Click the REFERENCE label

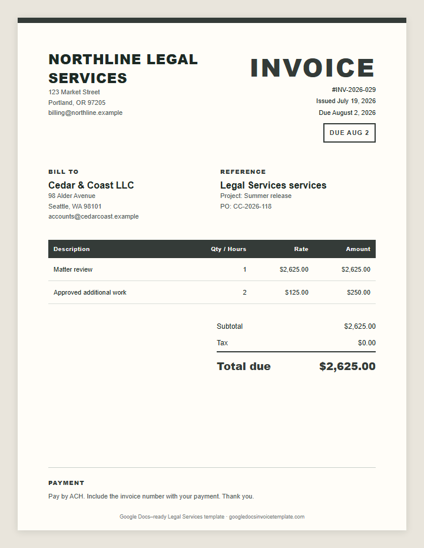(243, 171)
